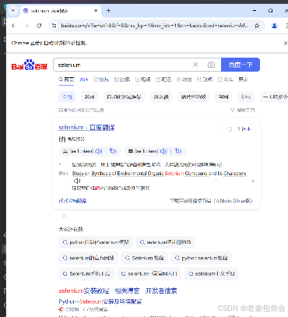Screen dimensions: 288x317
Task: Play the British pronunciation speaker icon
Action: (x=98, y=151)
